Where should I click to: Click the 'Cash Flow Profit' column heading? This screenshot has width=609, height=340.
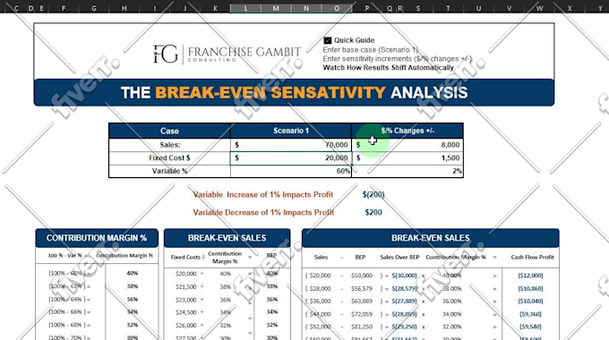[x=533, y=258]
